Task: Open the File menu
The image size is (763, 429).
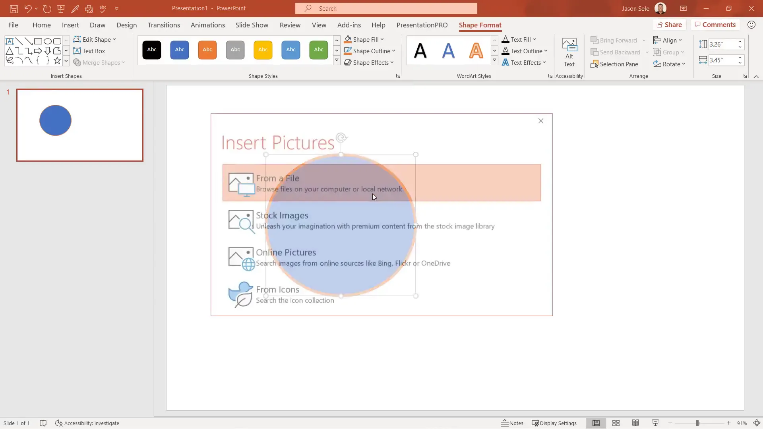Action: 13,25
